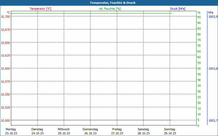Click the 10,600 temperature axis tick
This screenshot has height=136, width=218.
(x=5, y=69)
